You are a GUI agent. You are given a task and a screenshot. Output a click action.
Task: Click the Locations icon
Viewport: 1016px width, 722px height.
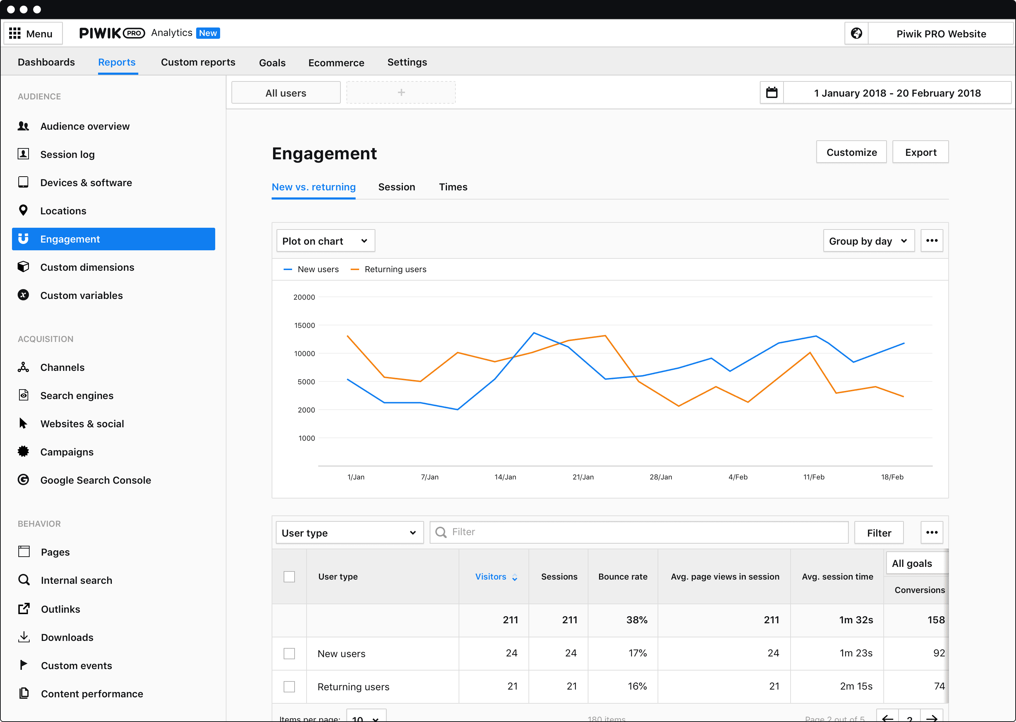point(23,210)
